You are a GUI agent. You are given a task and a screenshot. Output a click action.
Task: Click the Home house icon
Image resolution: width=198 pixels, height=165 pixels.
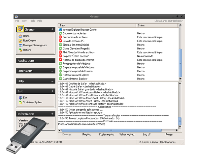pyautogui.click(x=20, y=36)
